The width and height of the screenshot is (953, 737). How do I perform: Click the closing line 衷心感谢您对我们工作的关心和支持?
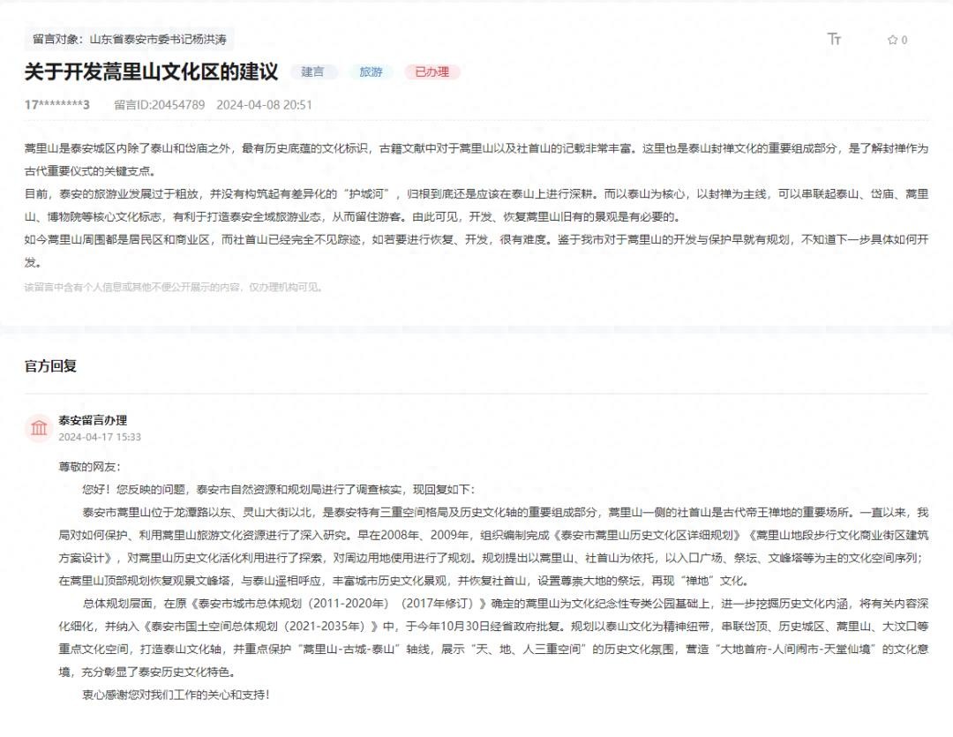176,695
